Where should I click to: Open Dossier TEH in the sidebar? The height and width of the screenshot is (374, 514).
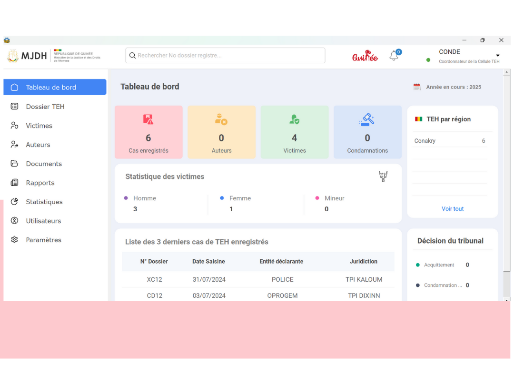tap(45, 107)
